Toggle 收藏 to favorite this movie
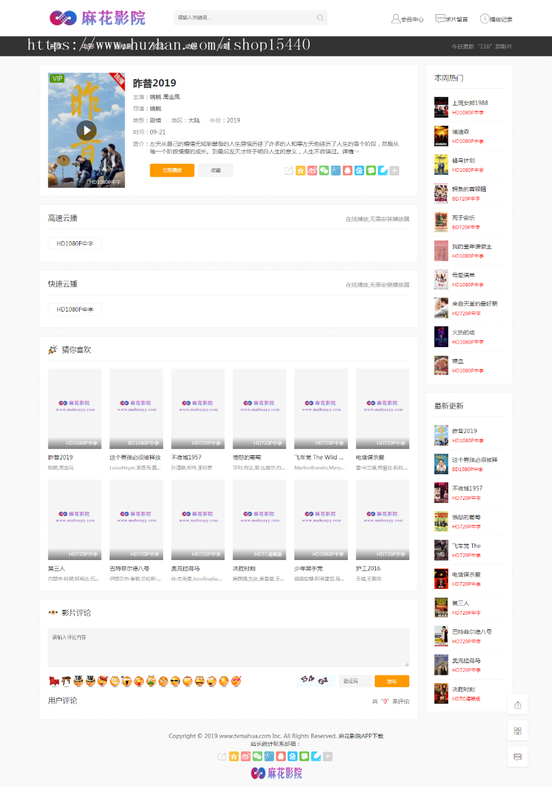The width and height of the screenshot is (552, 787). (215, 170)
